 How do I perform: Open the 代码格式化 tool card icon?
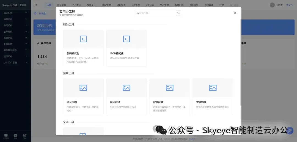click(83, 39)
